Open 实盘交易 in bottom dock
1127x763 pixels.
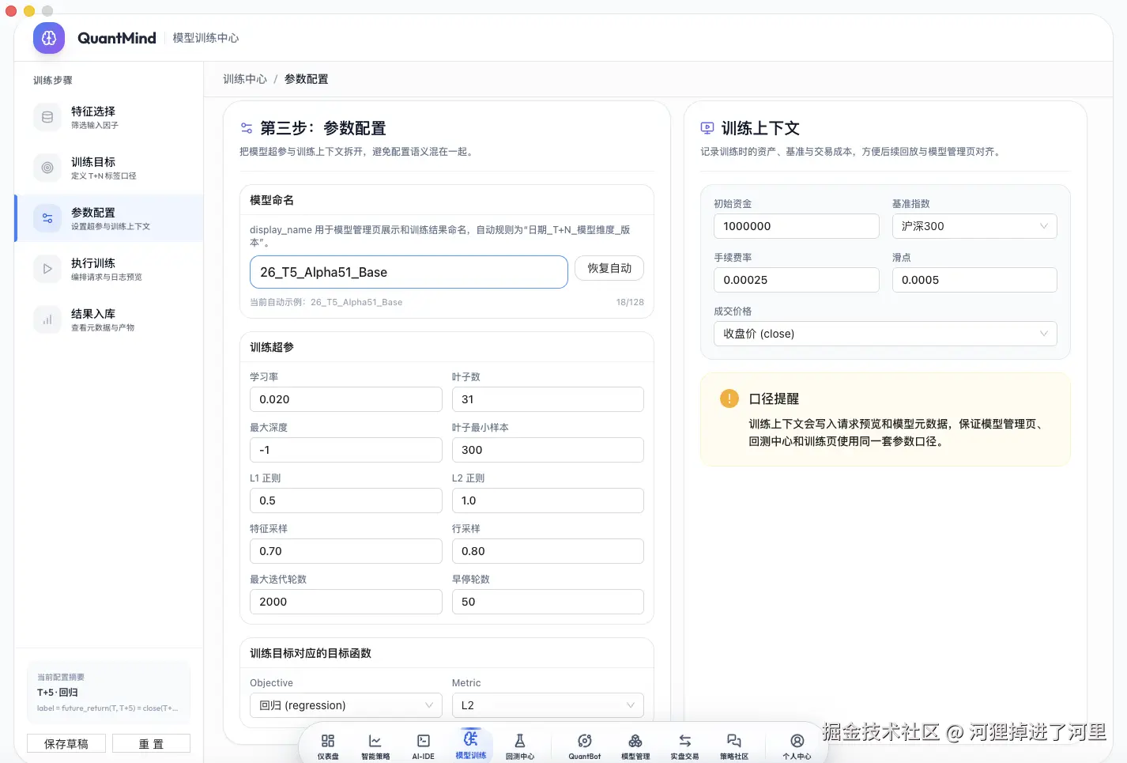[x=685, y=746]
